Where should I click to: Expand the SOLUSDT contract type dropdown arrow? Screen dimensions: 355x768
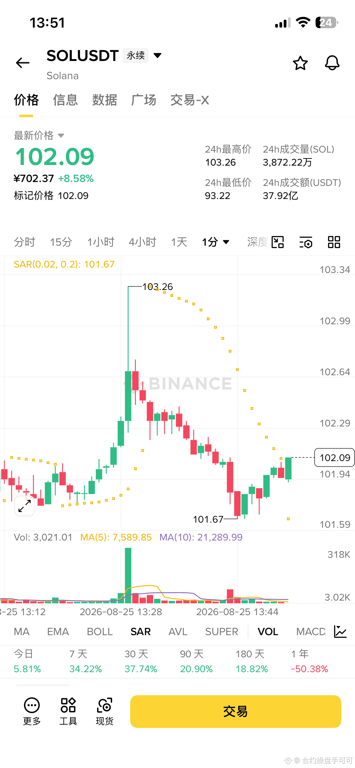click(x=157, y=56)
